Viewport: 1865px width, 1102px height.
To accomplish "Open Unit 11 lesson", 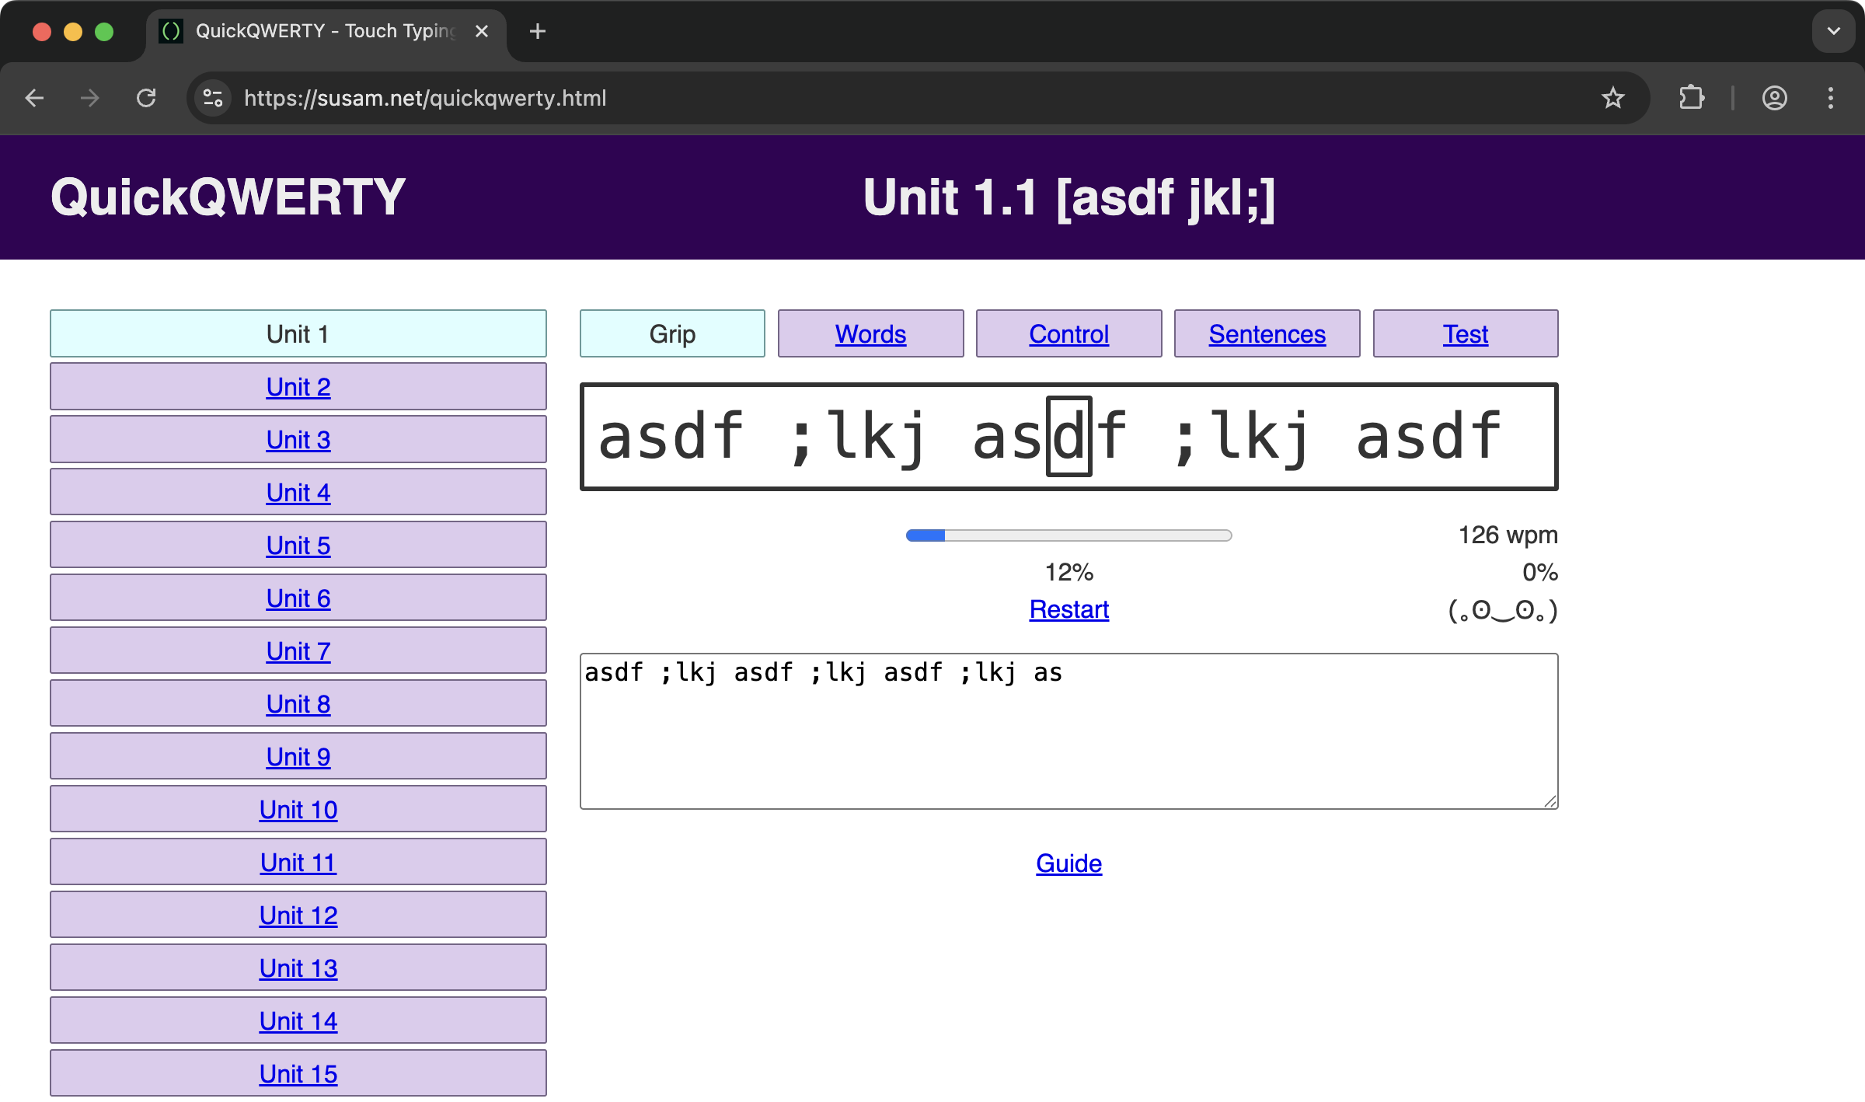I will [x=298, y=863].
